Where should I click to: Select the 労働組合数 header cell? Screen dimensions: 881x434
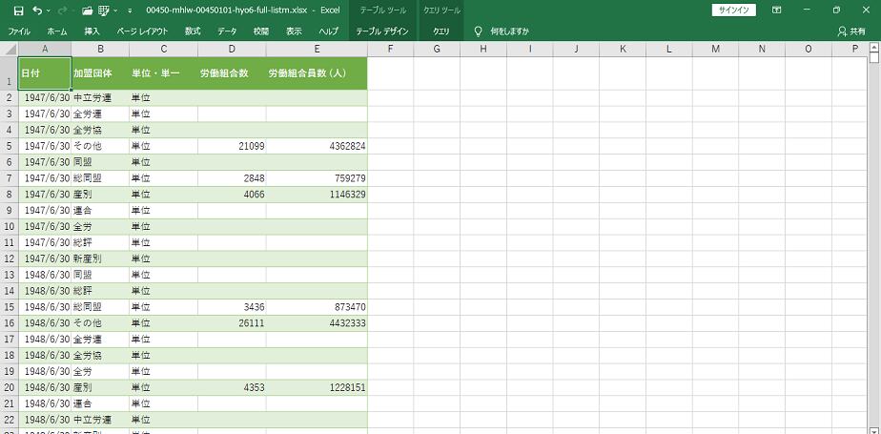point(232,73)
